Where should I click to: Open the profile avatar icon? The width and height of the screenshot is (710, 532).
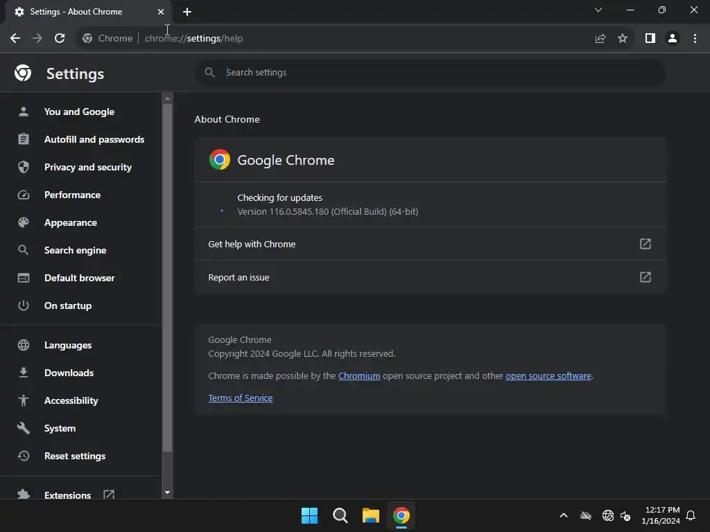pos(673,39)
